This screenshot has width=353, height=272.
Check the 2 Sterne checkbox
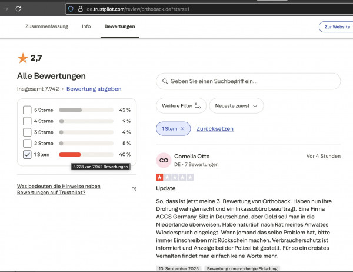pyautogui.click(x=27, y=143)
